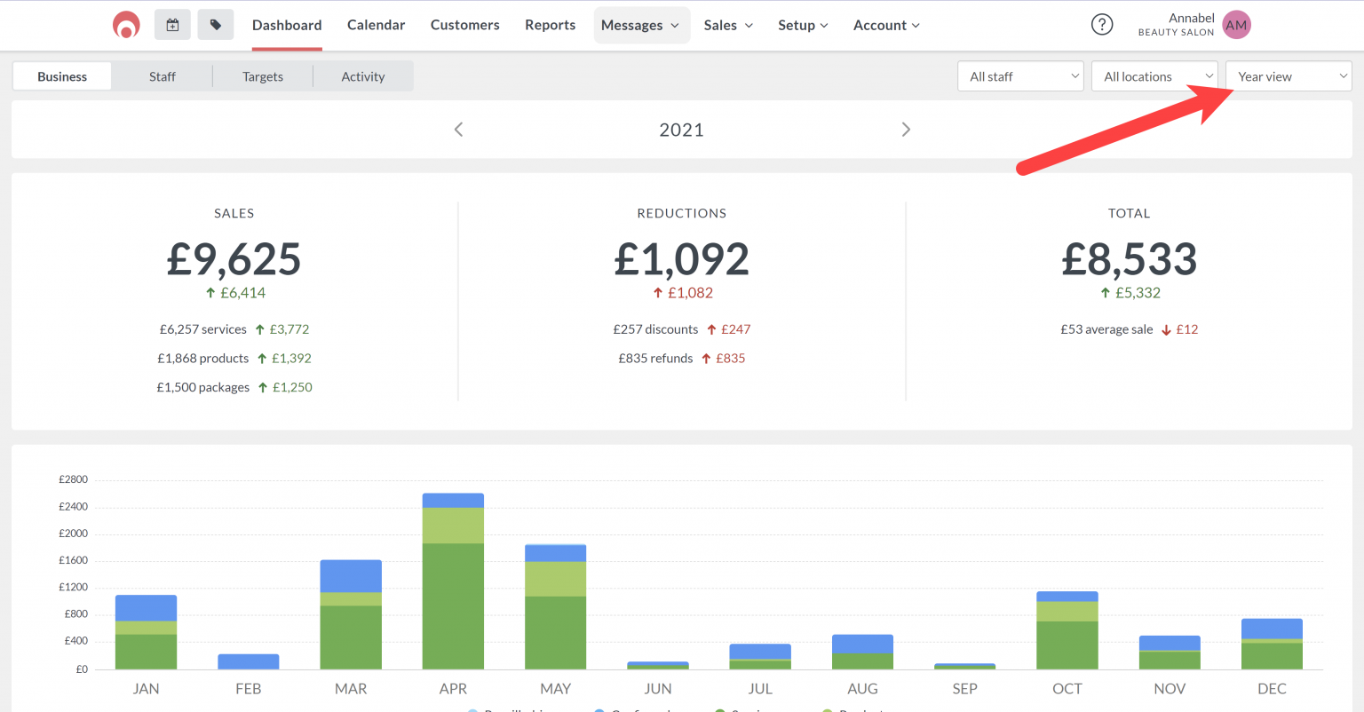Screen dimensions: 1364x712
Task: Expand the Setup menu
Action: coord(802,25)
